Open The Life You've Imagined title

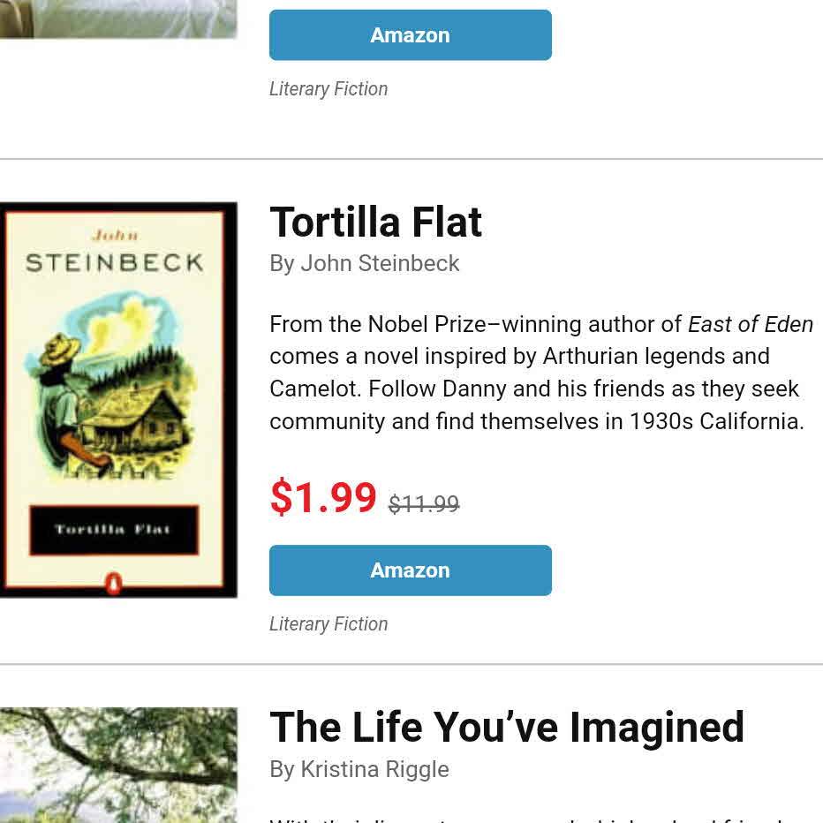(x=506, y=728)
